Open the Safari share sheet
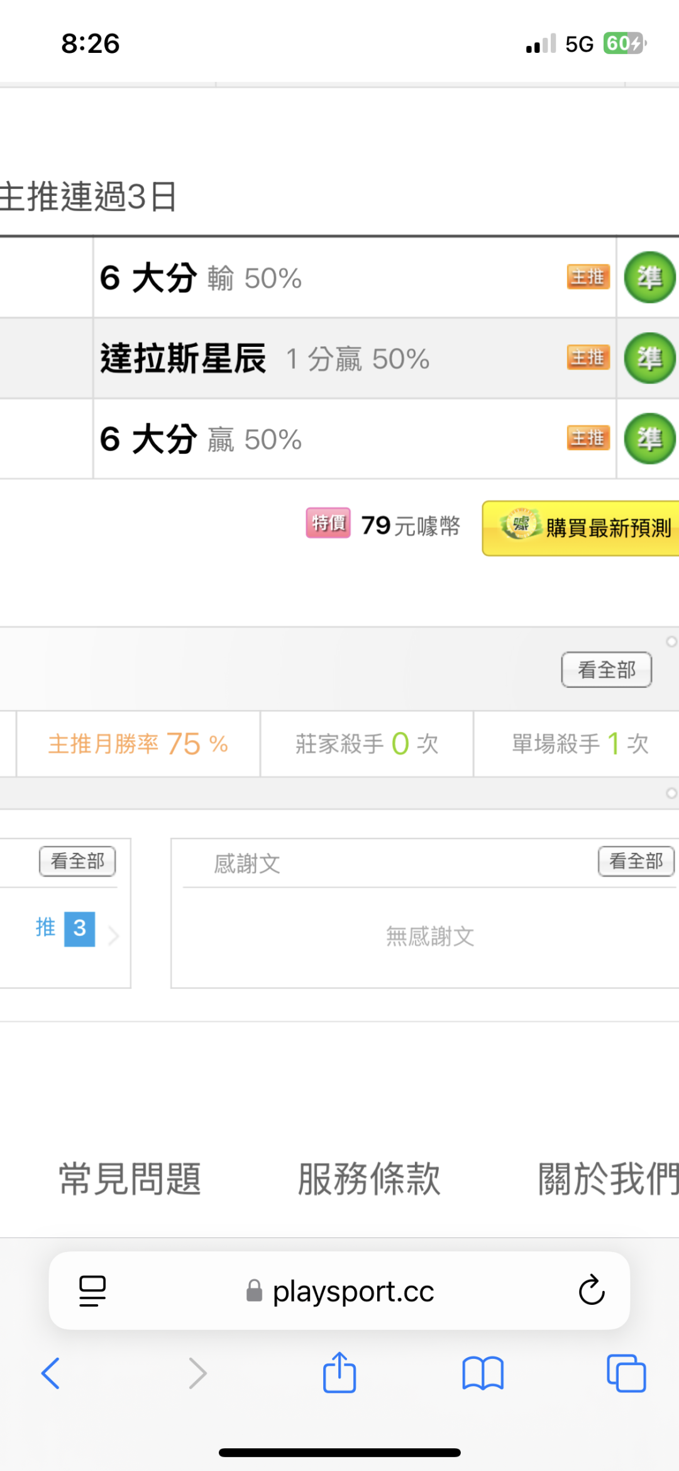 (x=339, y=1372)
